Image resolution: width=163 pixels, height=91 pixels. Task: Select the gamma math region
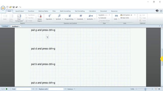[x=47, y=37]
